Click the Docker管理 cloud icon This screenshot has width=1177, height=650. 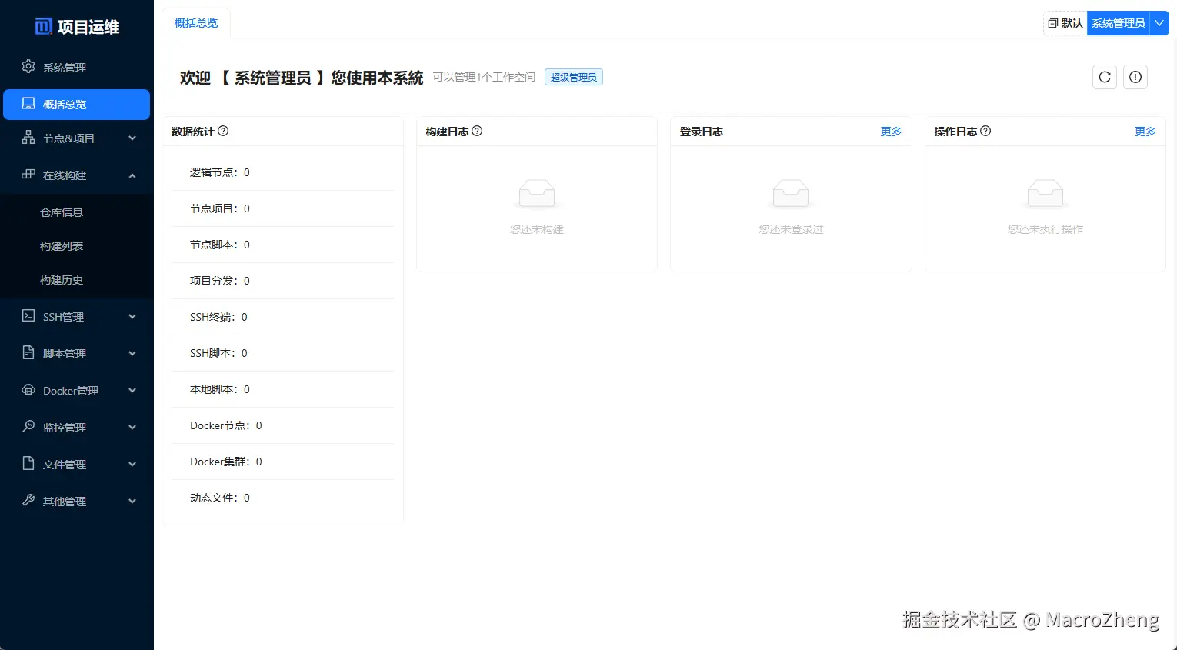tap(28, 389)
